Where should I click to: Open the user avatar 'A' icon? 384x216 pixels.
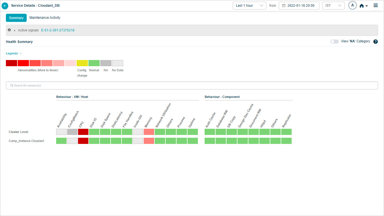(353, 5)
